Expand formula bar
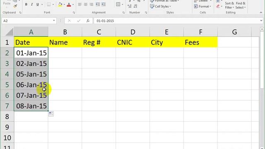This screenshot has height=149, width=265. pos(261,21)
